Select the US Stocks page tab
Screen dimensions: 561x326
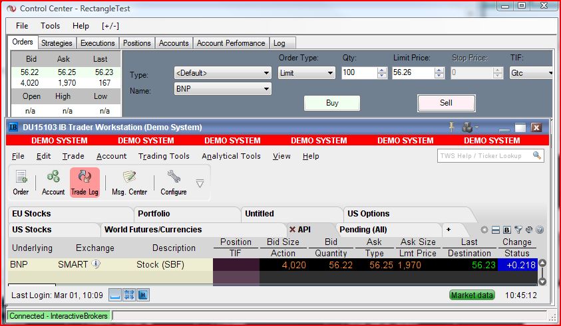pos(54,229)
